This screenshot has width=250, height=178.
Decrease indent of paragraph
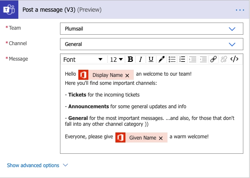(x=203, y=59)
